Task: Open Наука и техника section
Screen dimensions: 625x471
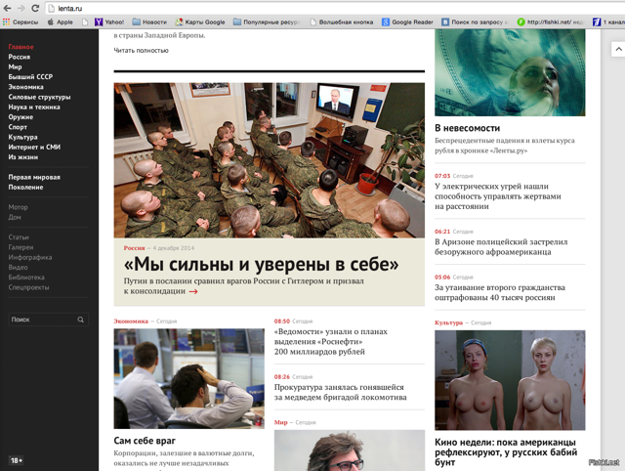Action: pyautogui.click(x=34, y=107)
